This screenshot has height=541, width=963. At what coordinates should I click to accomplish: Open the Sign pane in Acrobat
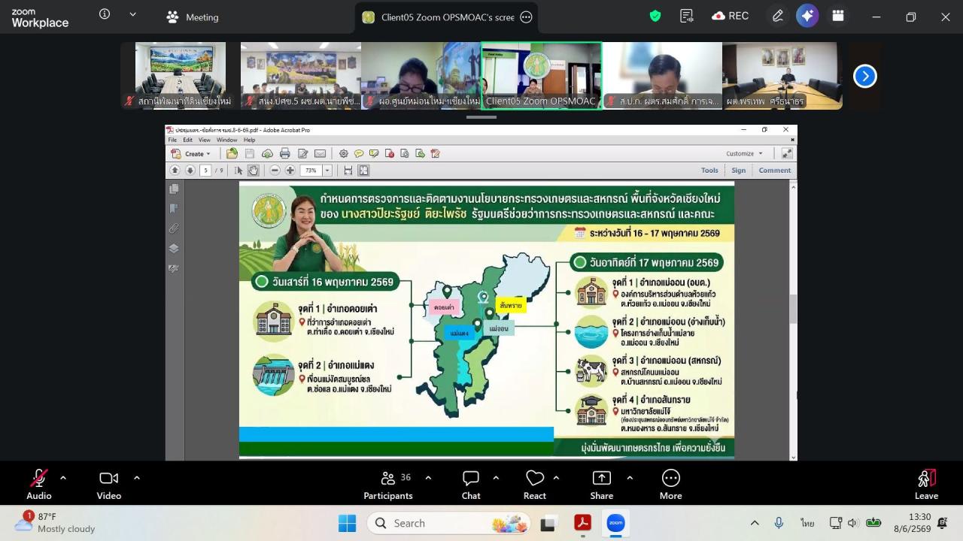point(739,171)
